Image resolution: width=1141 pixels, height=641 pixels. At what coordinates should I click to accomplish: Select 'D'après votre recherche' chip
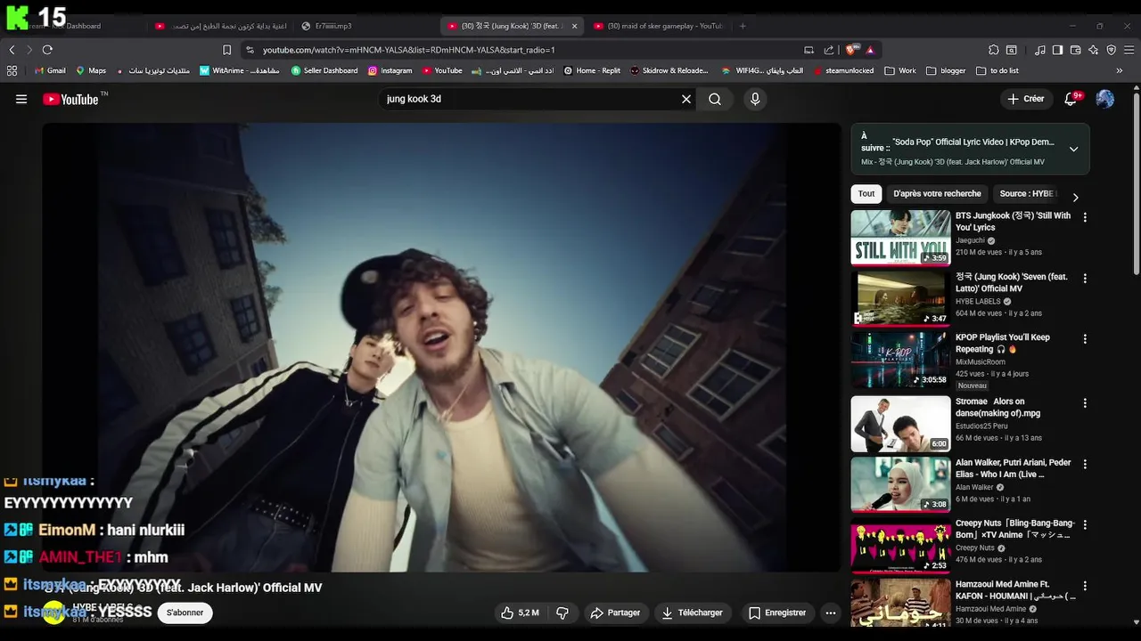click(937, 193)
